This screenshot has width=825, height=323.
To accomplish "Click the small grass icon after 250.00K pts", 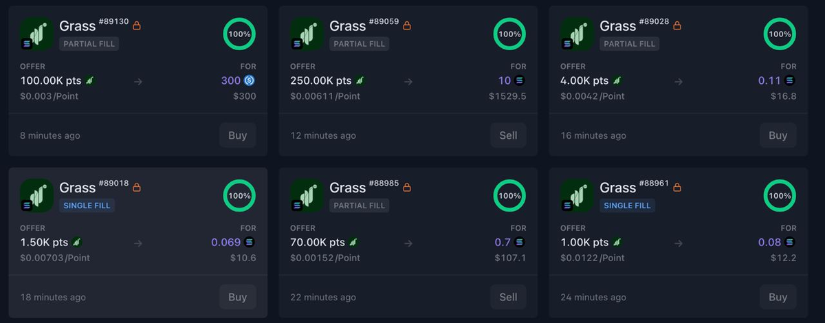I will pos(360,80).
